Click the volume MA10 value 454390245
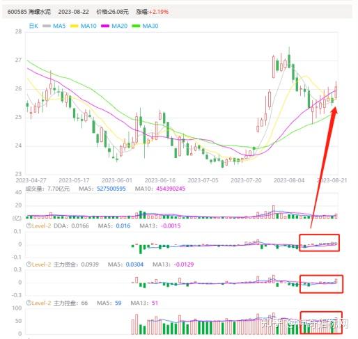The image size is (358, 339). tap(171, 189)
